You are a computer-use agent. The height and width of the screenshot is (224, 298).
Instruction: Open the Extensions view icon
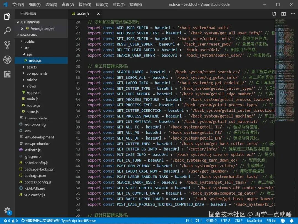coord(7,74)
